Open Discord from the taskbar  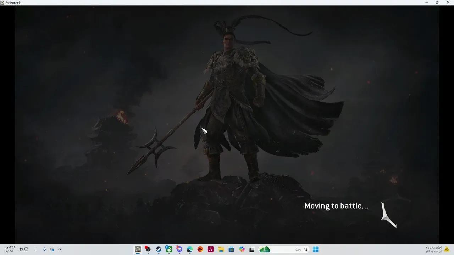pos(179,249)
